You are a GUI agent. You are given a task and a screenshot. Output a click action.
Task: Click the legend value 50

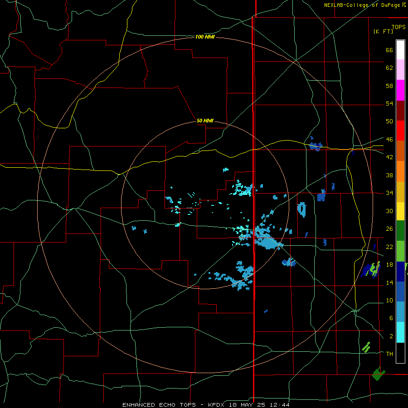[x=389, y=121]
